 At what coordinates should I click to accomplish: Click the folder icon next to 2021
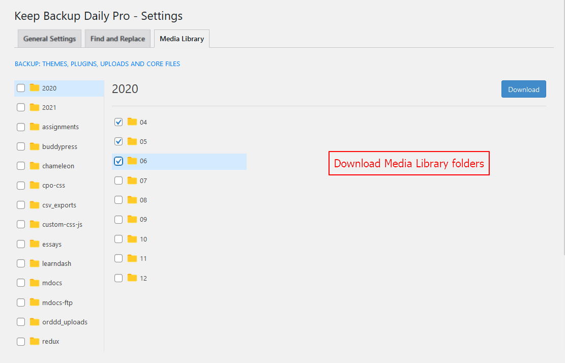35,107
